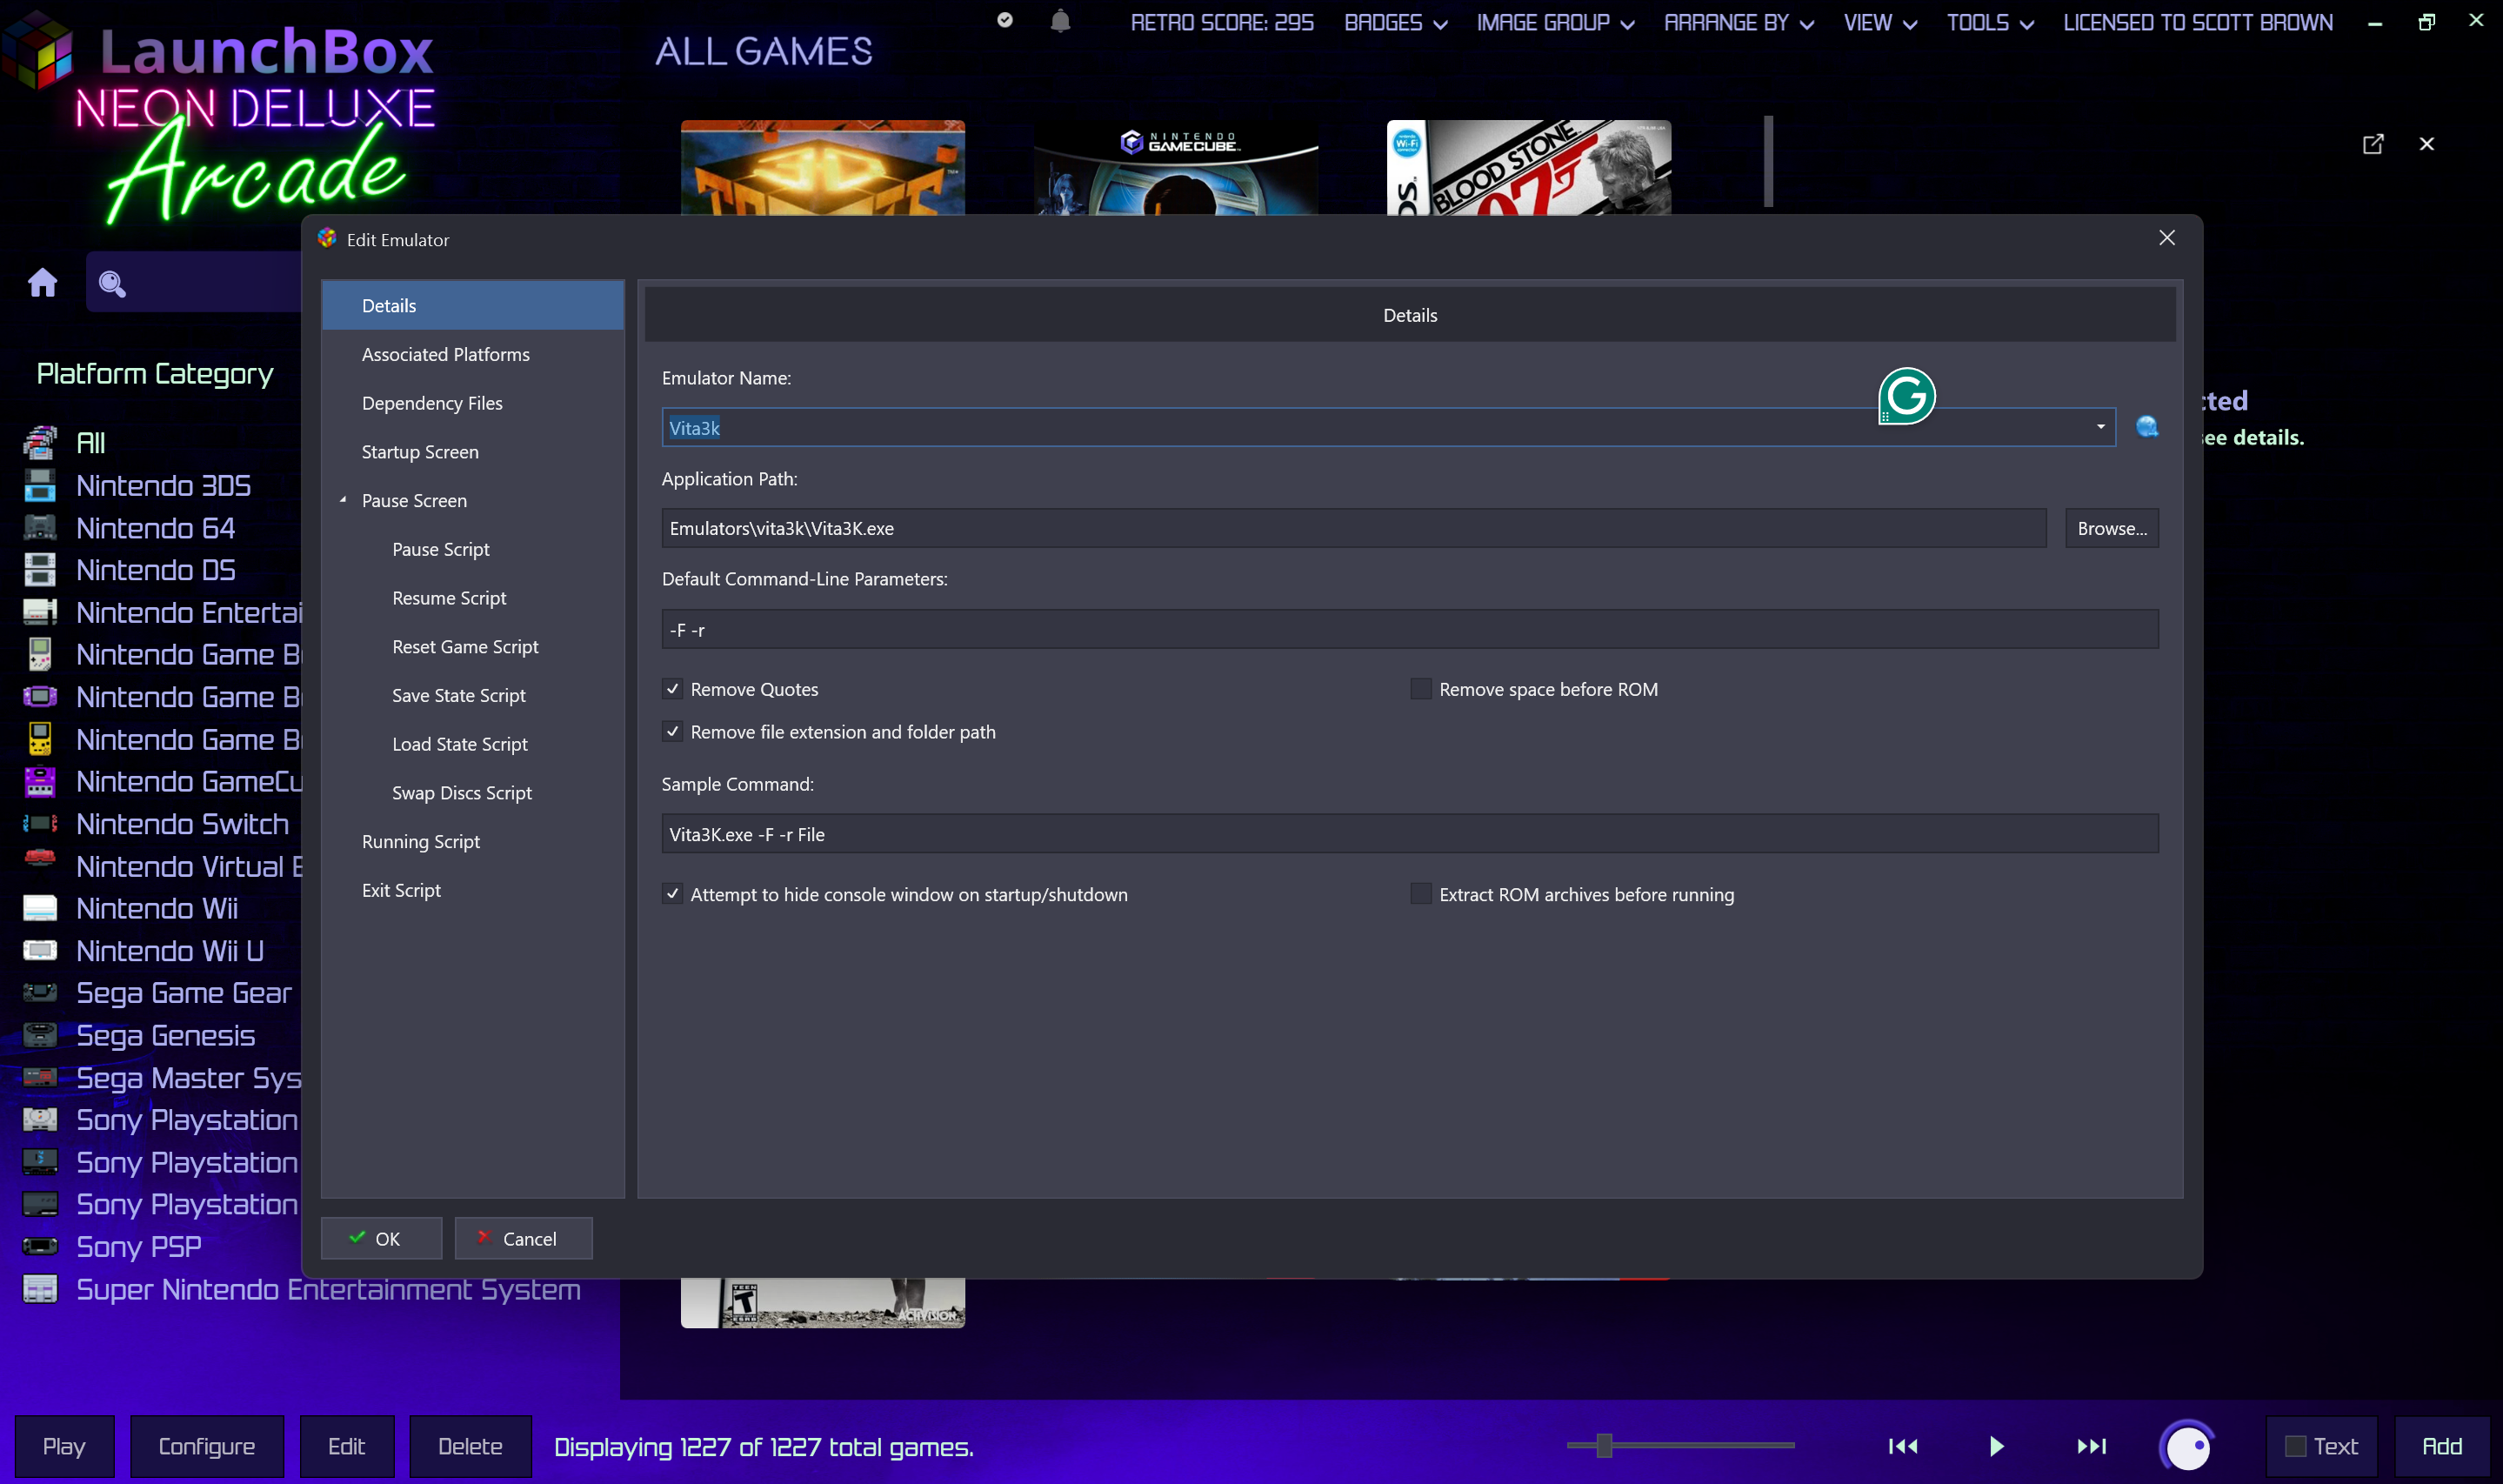Select the Sega Genesis icon

click(40, 1035)
